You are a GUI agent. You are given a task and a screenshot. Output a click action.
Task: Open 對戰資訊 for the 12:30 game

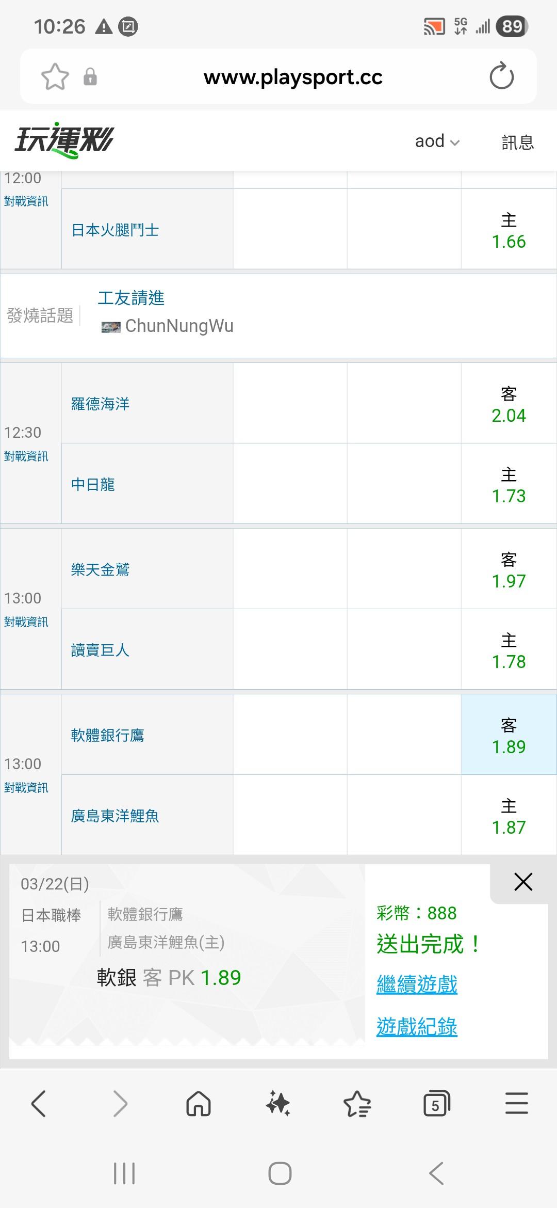click(x=26, y=456)
